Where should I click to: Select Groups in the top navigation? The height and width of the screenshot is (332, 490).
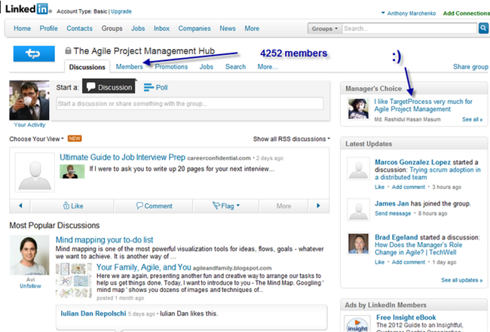pyautogui.click(x=112, y=29)
